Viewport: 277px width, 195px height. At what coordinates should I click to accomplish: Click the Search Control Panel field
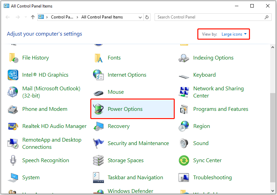(213, 17)
